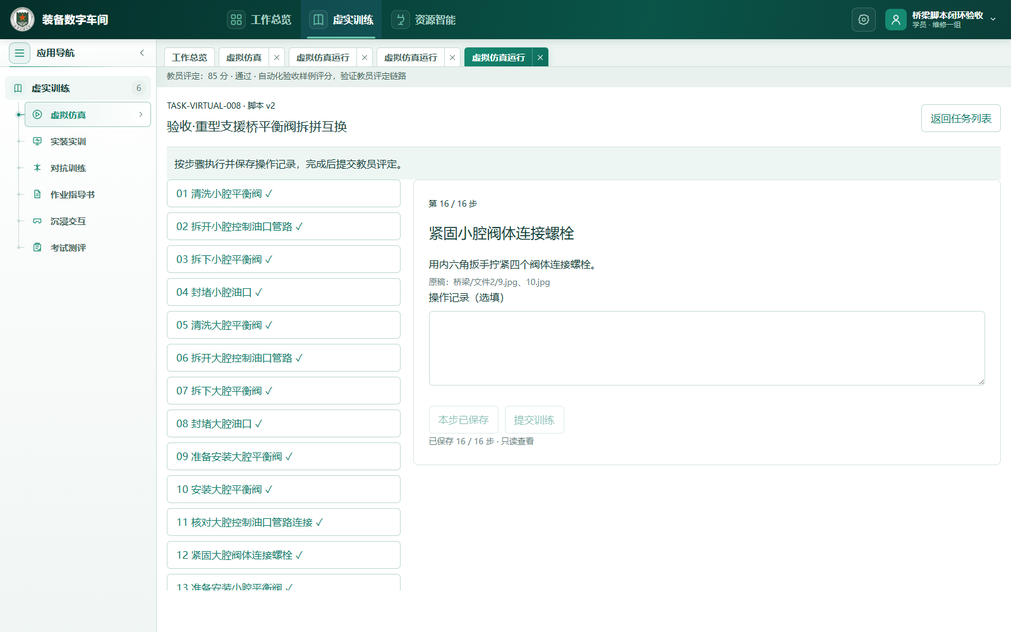This screenshot has height=632, width=1011.
Task: Select step 08 封堵大腔油口
Action: click(284, 423)
